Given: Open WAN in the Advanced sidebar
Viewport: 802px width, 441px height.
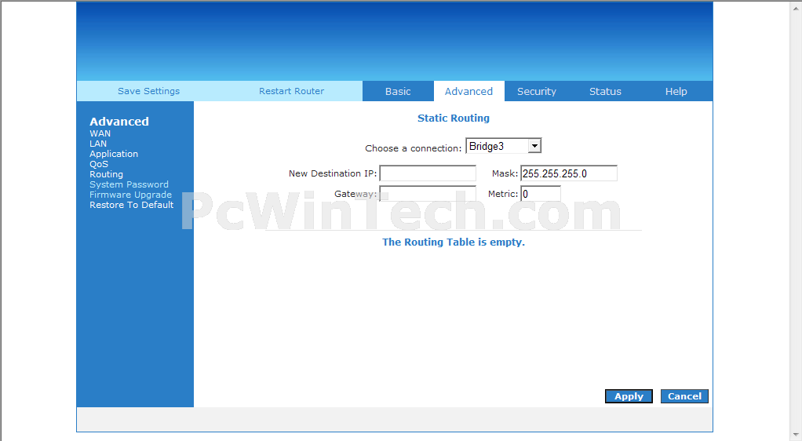Looking at the screenshot, I should click(100, 133).
